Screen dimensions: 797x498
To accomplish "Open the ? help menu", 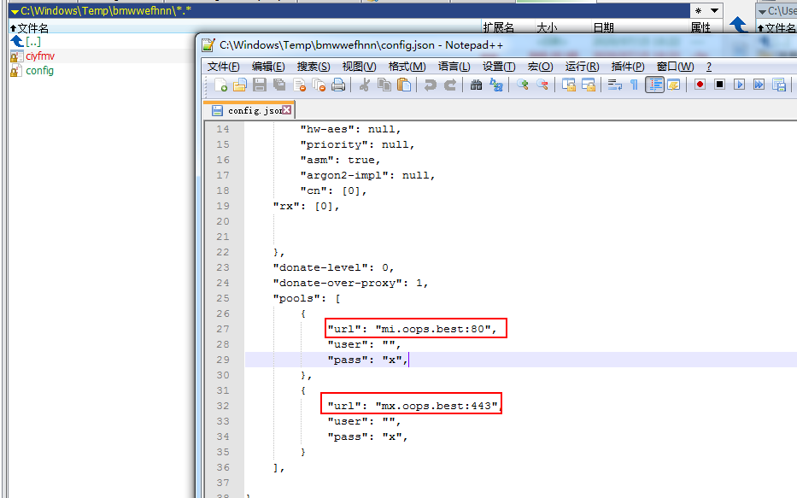I will pos(709,67).
